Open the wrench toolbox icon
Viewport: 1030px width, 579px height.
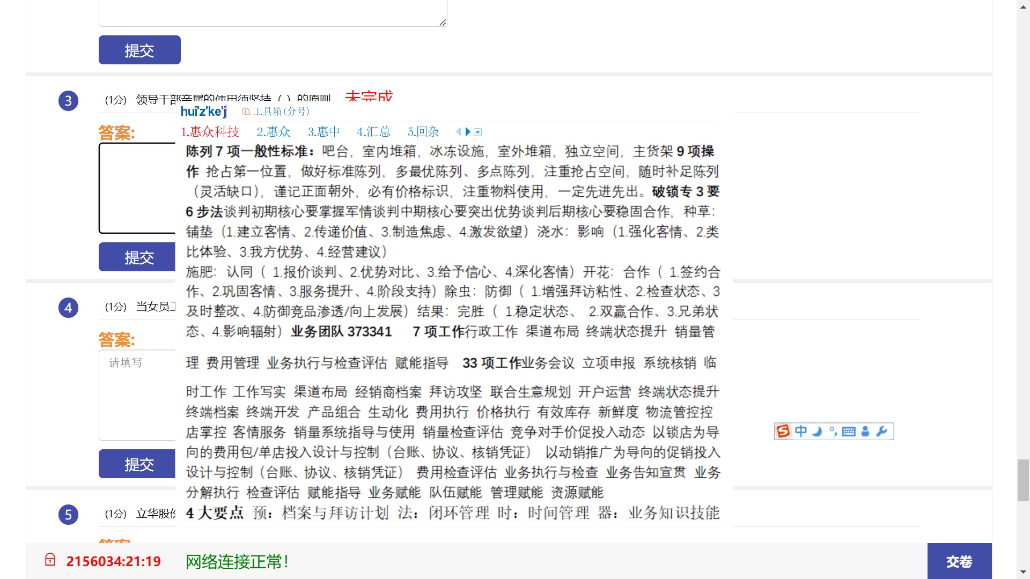[881, 432]
